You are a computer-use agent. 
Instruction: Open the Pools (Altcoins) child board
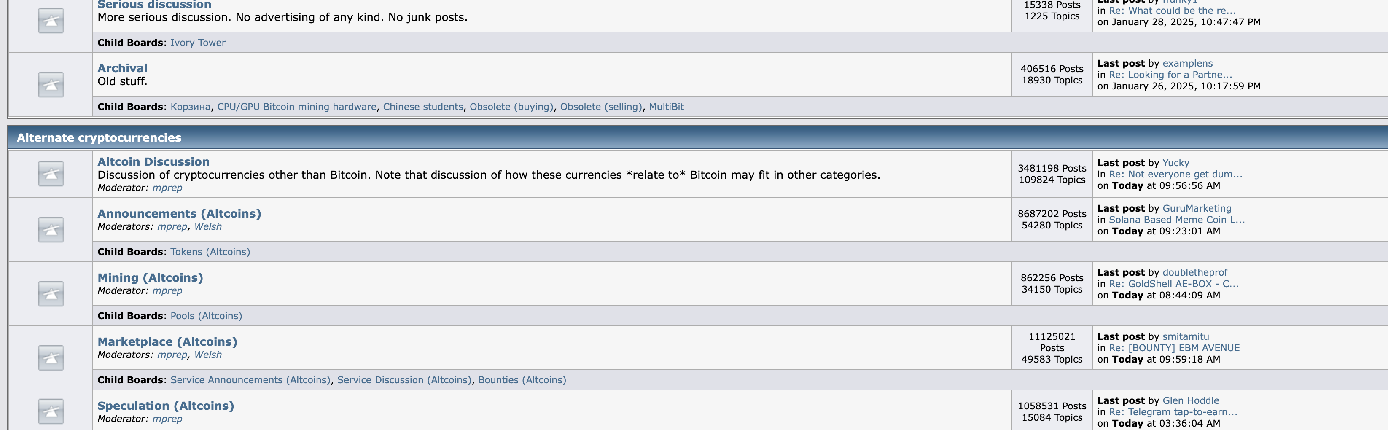pyautogui.click(x=206, y=316)
